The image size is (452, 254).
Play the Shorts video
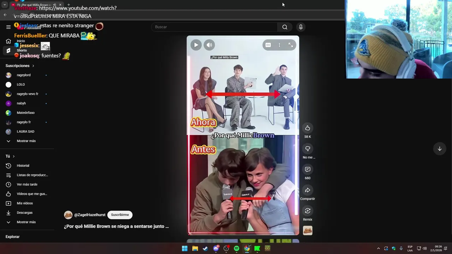(x=196, y=45)
